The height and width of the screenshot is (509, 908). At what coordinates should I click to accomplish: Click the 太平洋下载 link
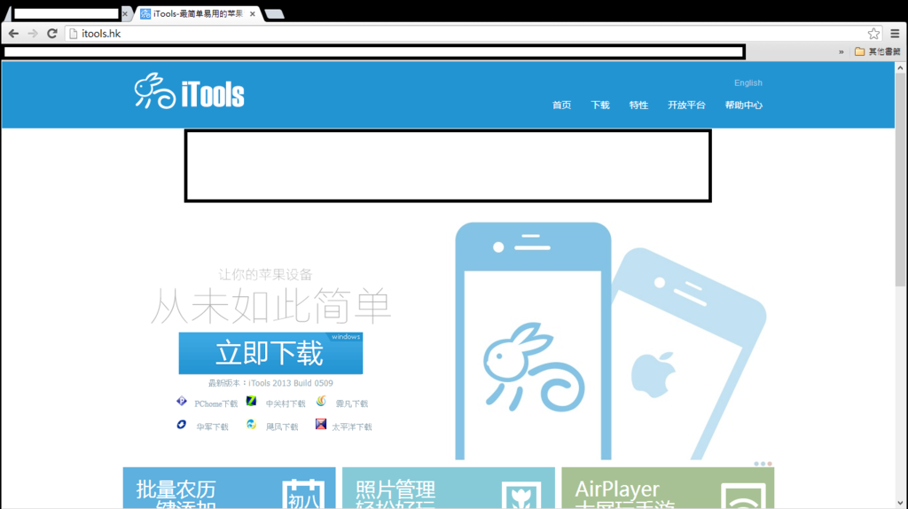pos(351,427)
